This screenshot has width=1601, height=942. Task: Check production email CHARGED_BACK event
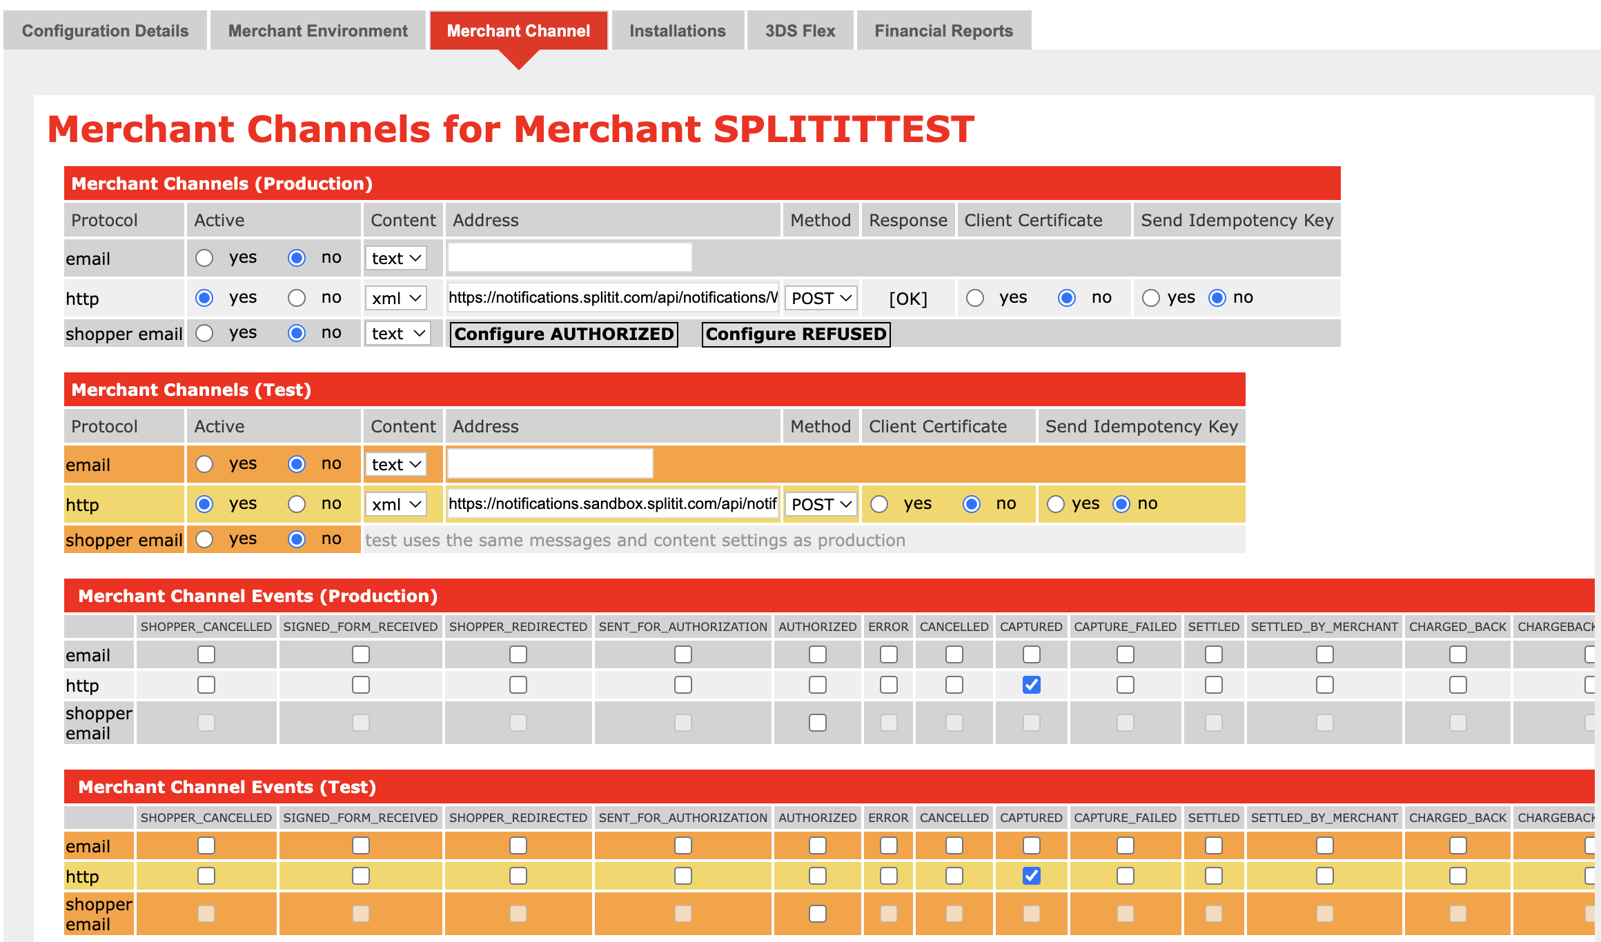tap(1458, 654)
